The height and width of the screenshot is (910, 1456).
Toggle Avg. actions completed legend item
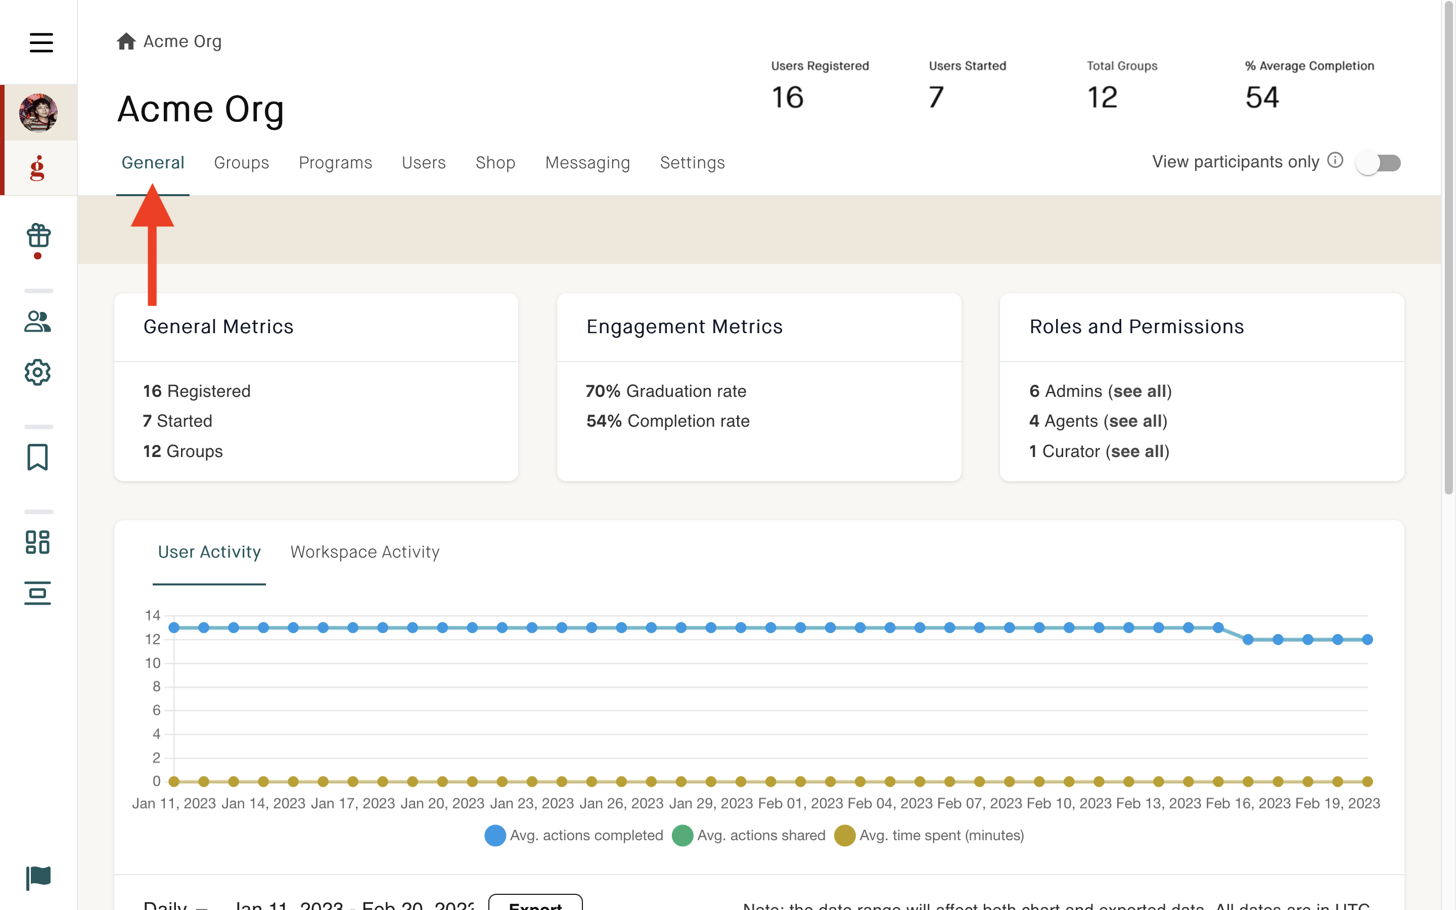pyautogui.click(x=574, y=835)
